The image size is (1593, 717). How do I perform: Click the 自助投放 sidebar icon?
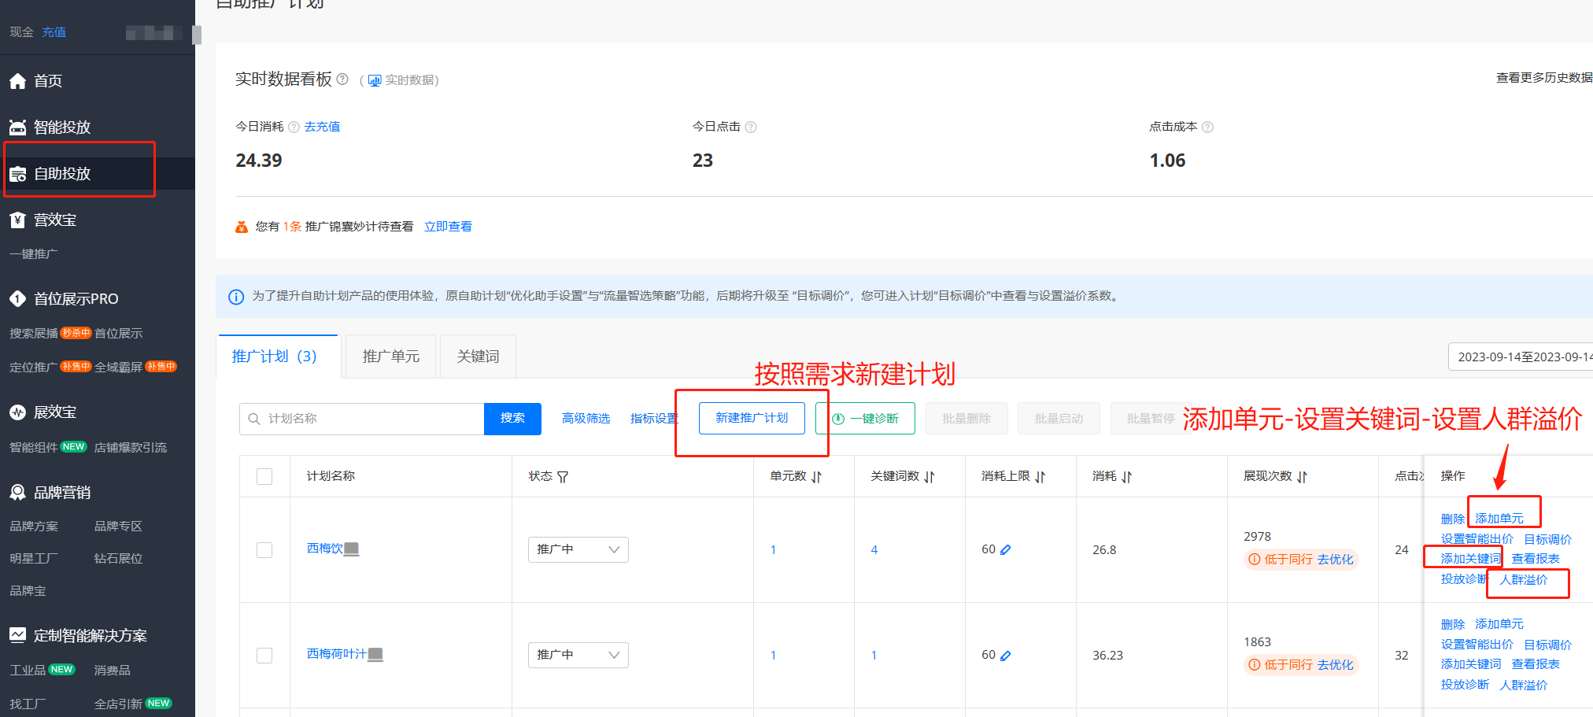pos(17,174)
